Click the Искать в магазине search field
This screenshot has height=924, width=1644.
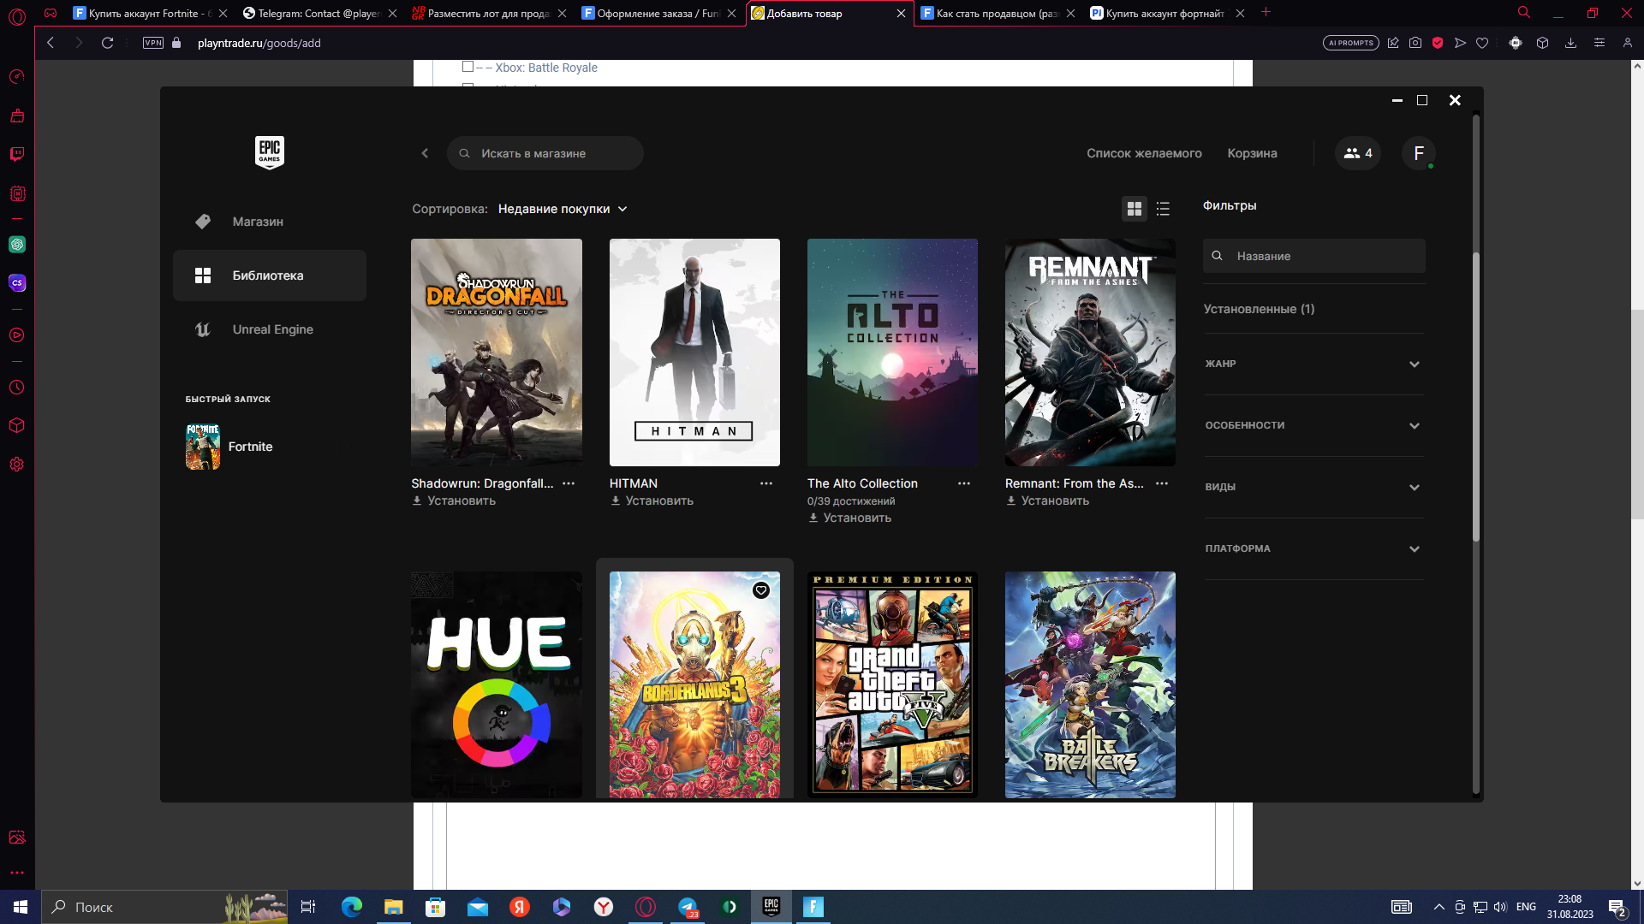coord(545,153)
